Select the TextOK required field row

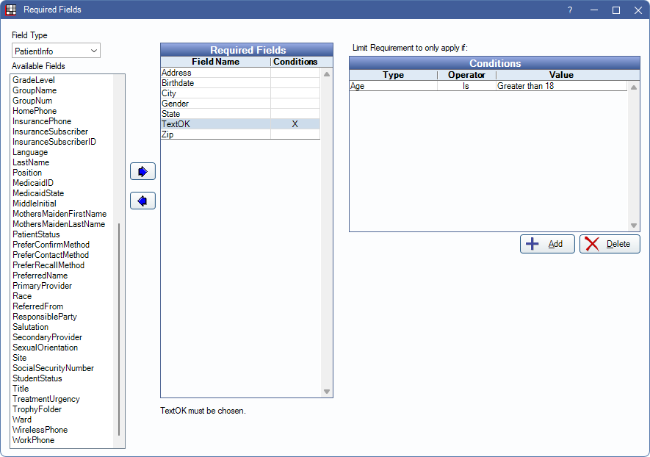click(x=215, y=124)
